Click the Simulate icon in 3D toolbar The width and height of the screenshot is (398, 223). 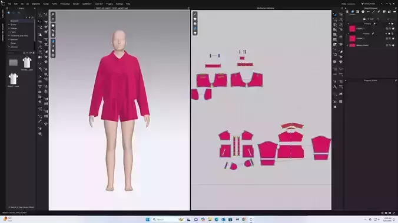[40, 15]
